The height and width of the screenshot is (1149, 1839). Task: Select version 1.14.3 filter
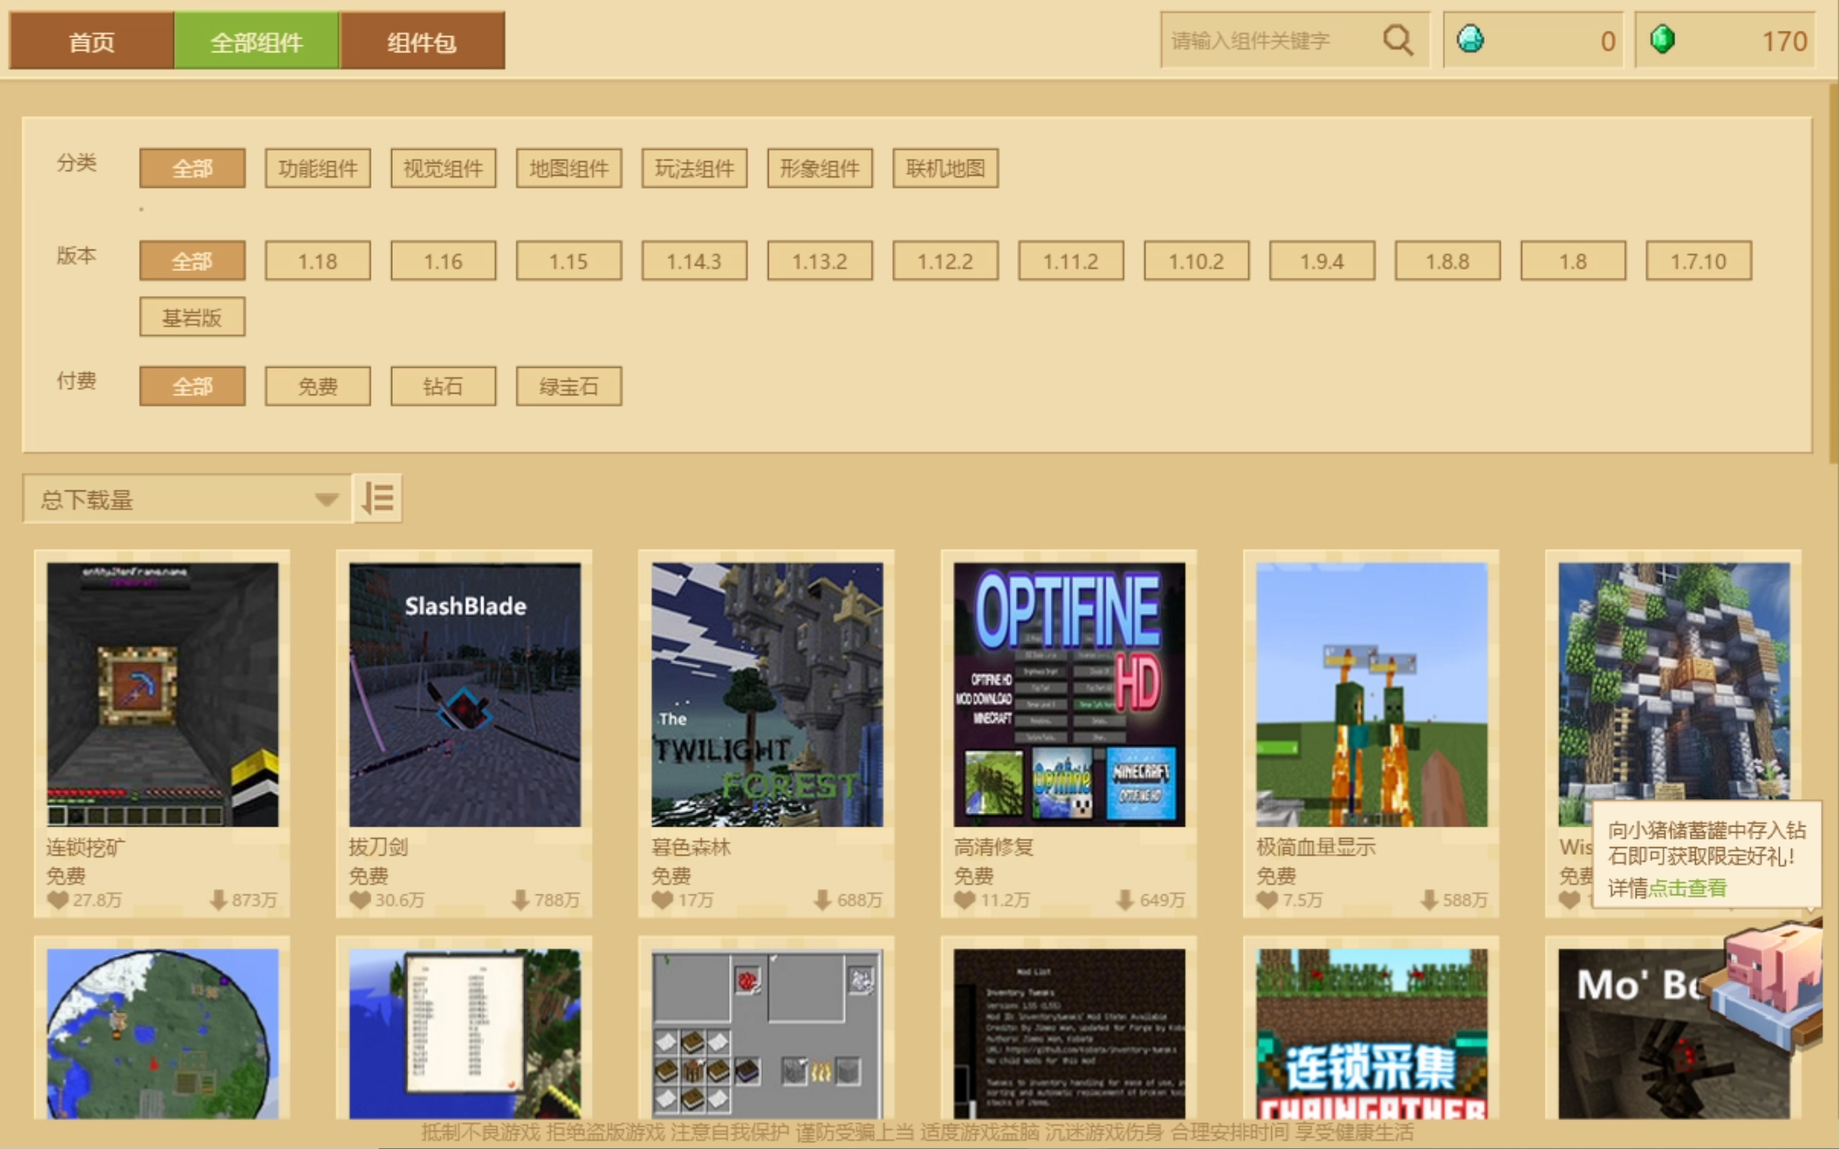694,261
